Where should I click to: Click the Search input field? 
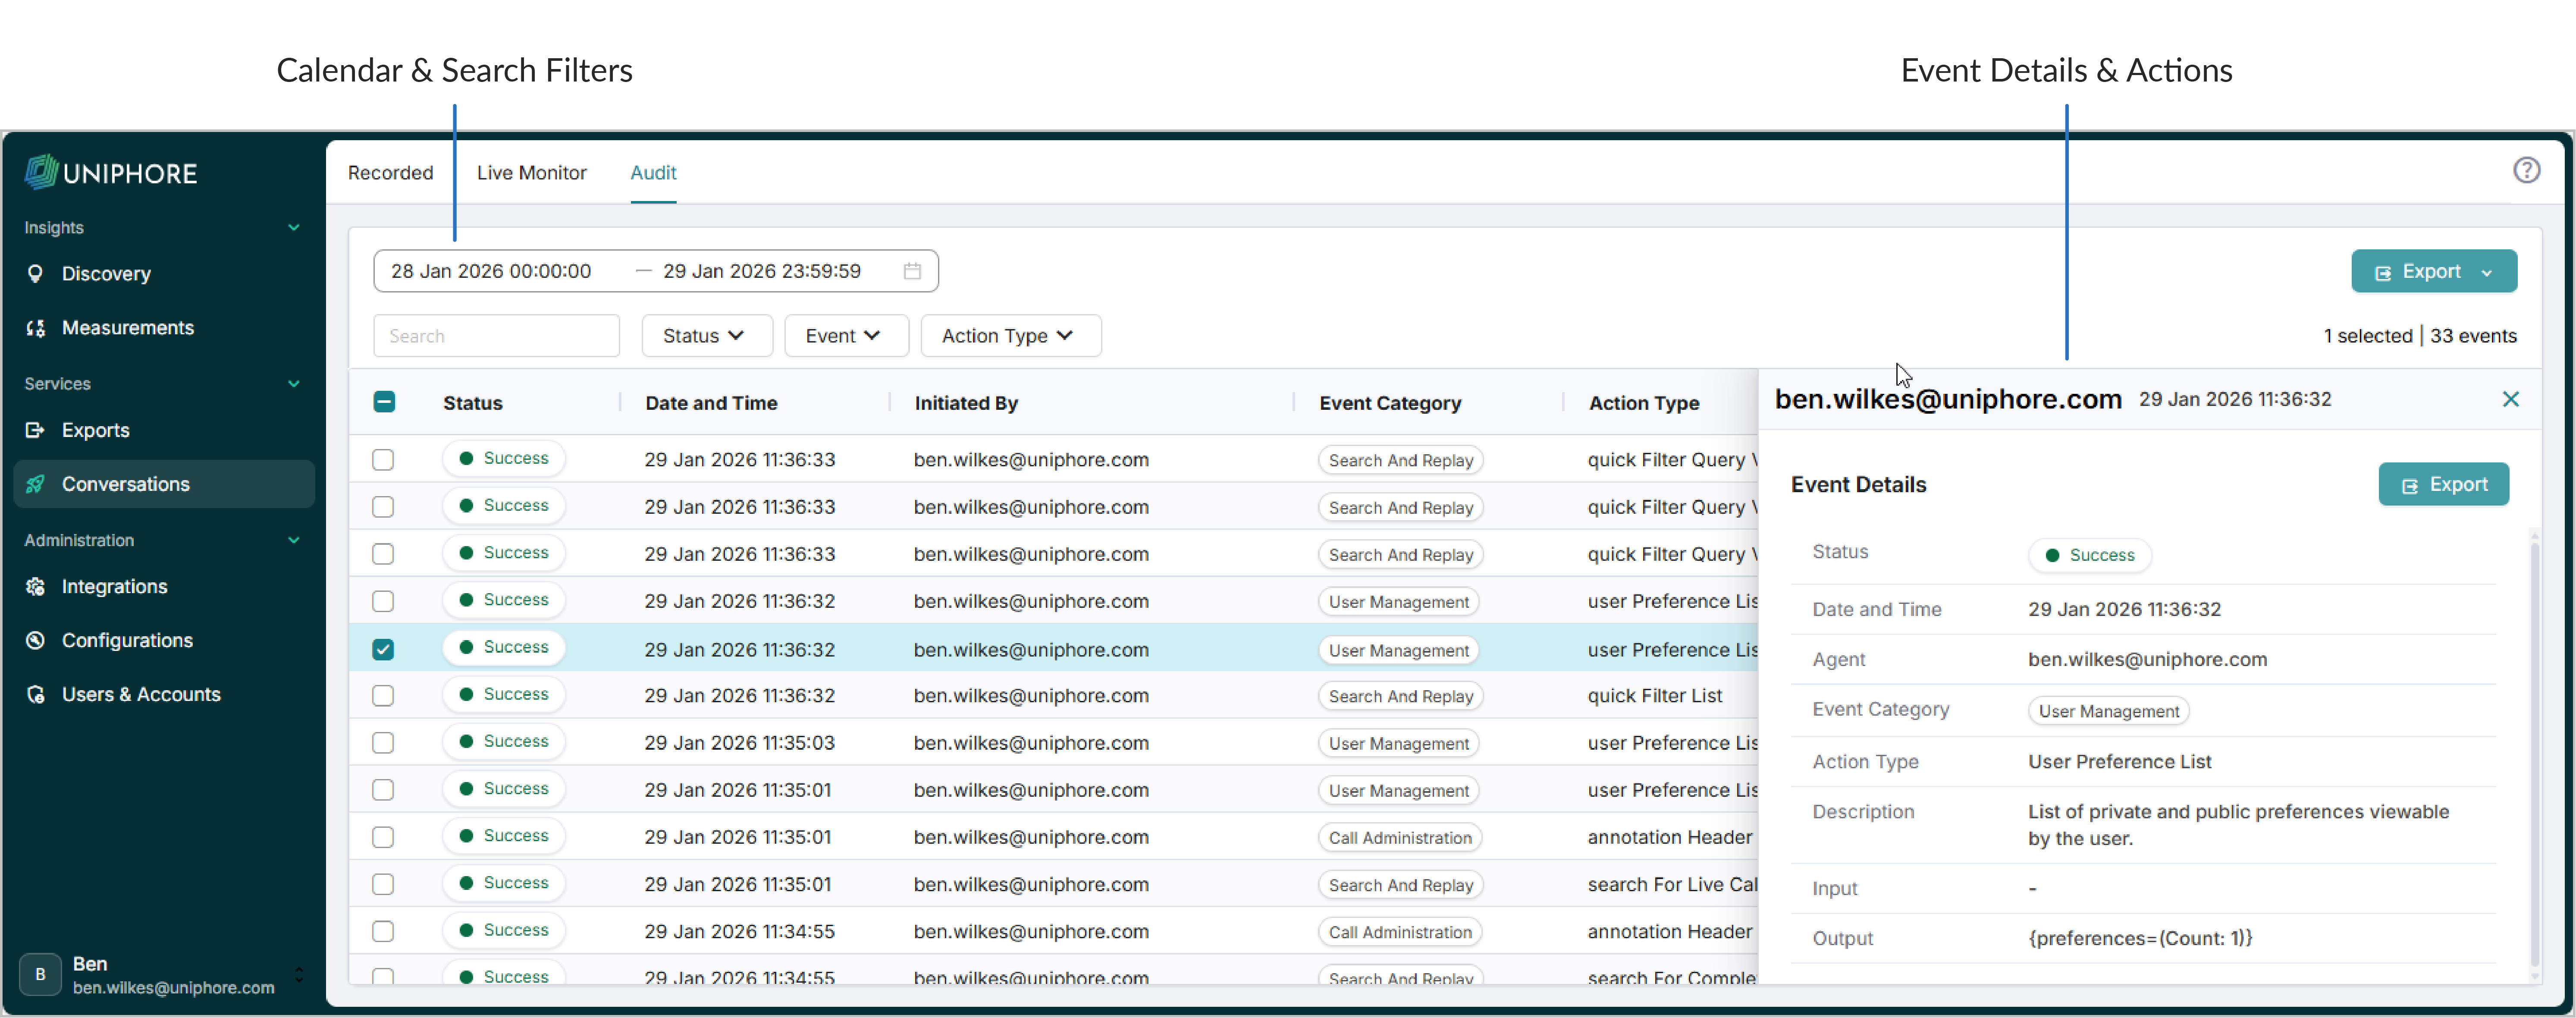pos(496,336)
